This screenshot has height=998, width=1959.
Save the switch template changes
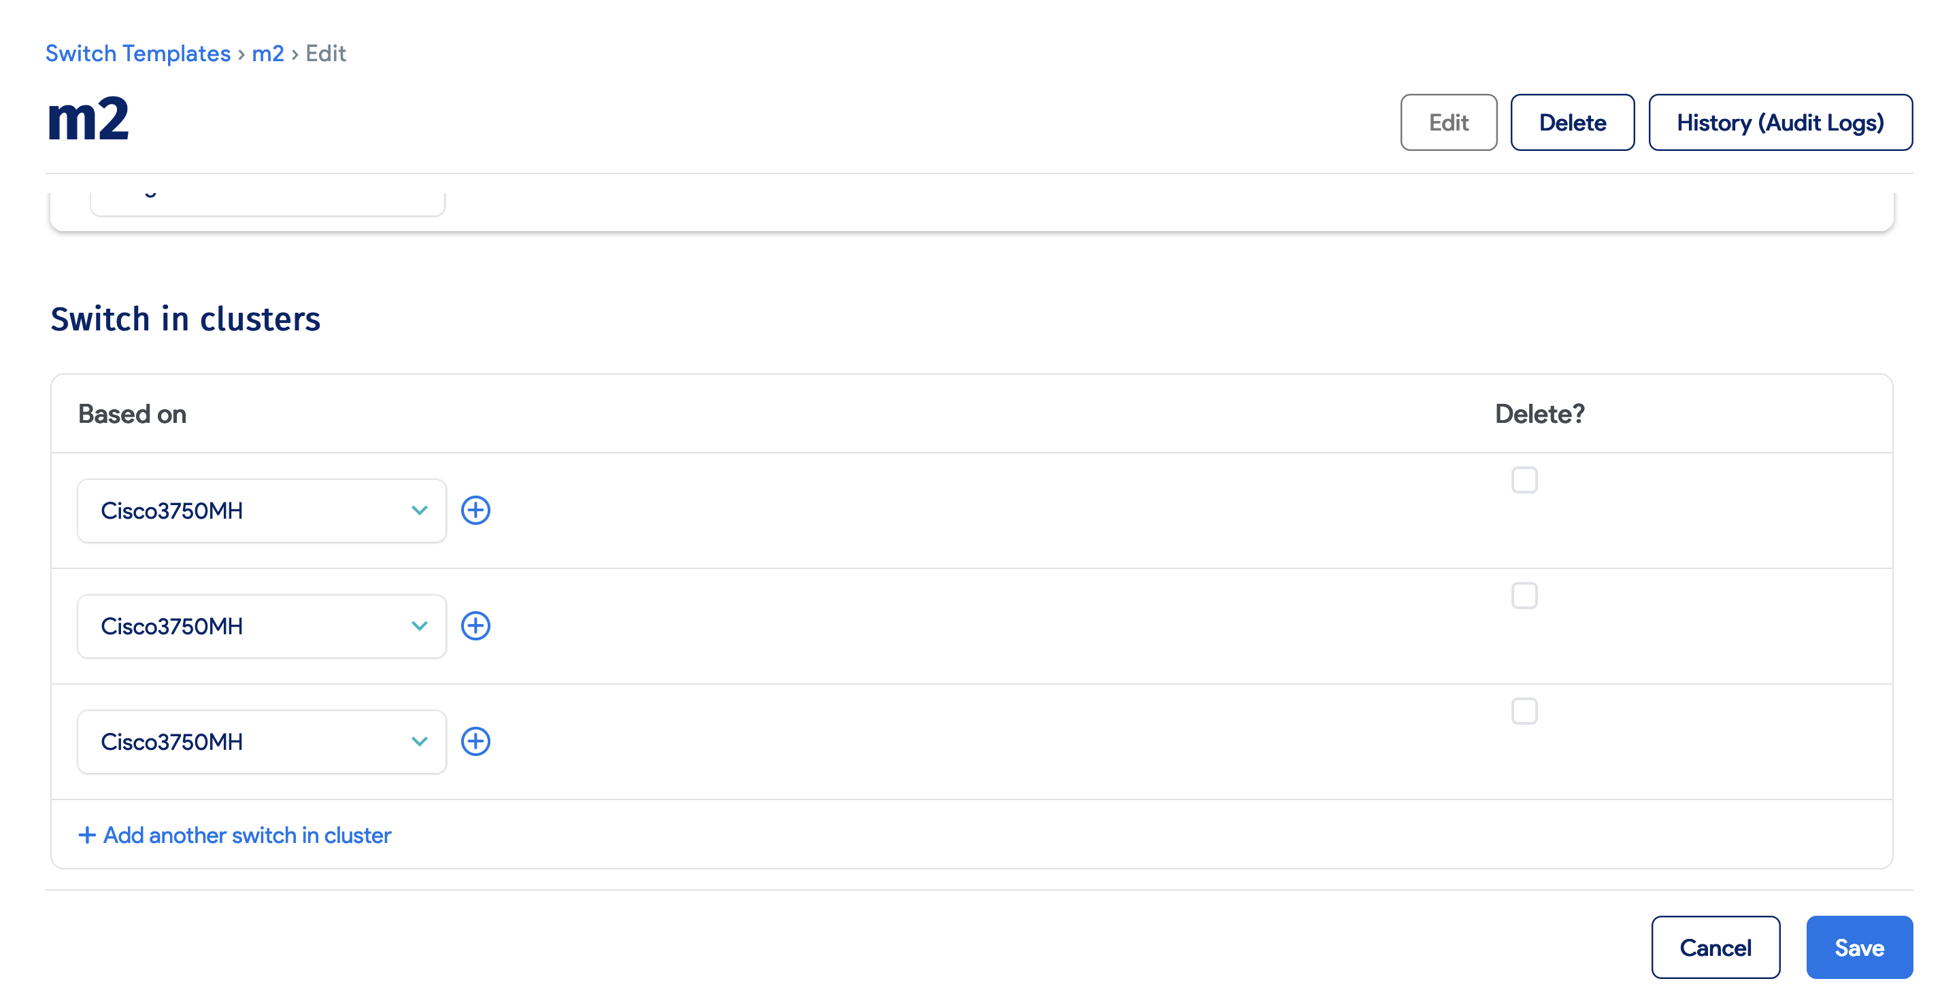1858,947
